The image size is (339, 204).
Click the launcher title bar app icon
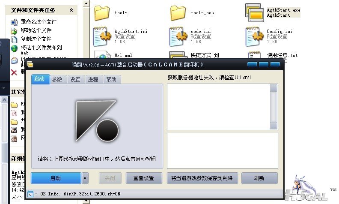pos(30,65)
